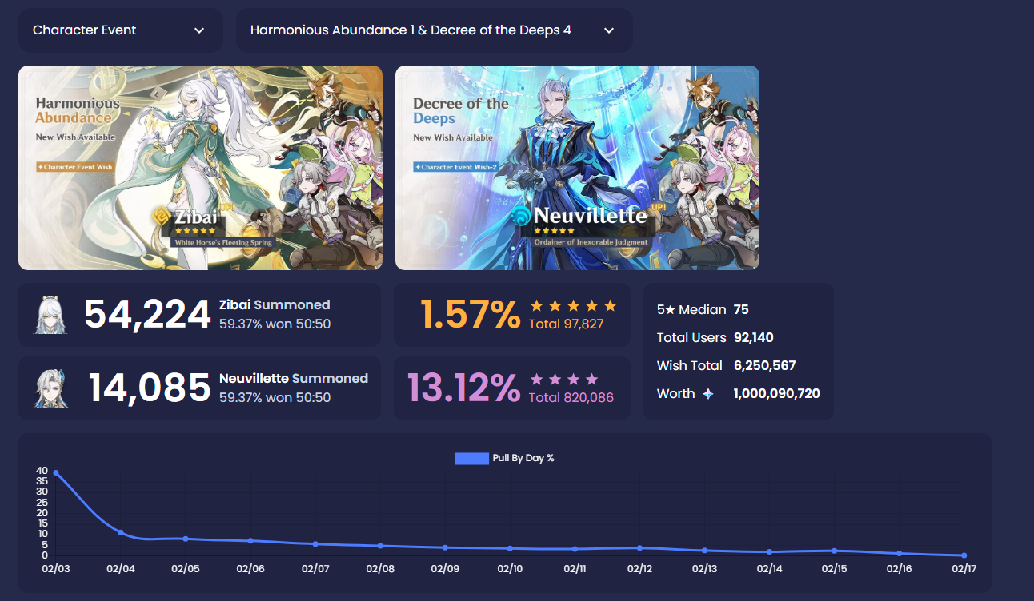Click the "Zibai Summoned" label
The image size is (1034, 601).
coord(275,304)
